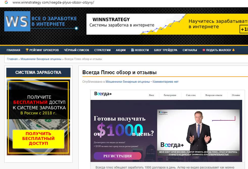Open the Мошенники бинарные опционы category link under the title
The height and width of the screenshot is (169, 248).
click(x=128, y=82)
